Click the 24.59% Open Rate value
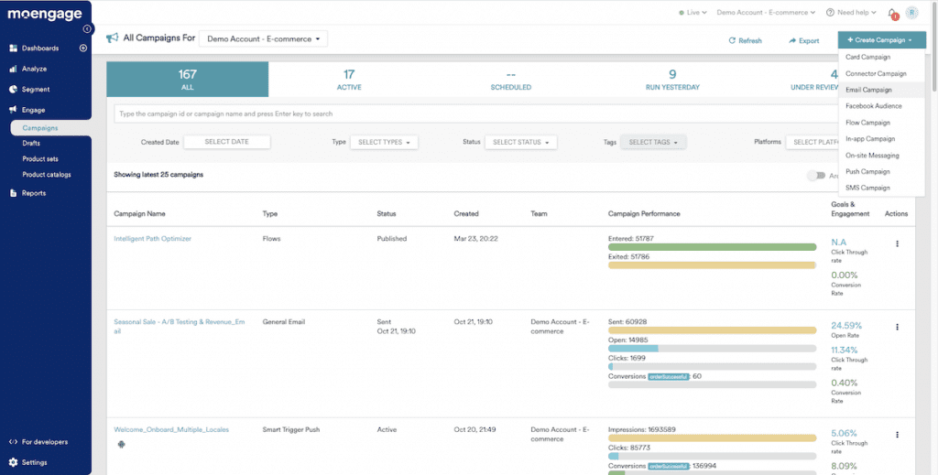The width and height of the screenshot is (938, 475). [x=845, y=326]
